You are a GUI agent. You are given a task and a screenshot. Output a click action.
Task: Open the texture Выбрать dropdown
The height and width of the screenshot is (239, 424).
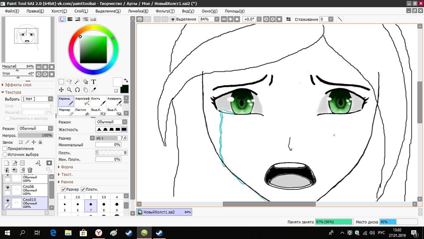tap(37, 99)
